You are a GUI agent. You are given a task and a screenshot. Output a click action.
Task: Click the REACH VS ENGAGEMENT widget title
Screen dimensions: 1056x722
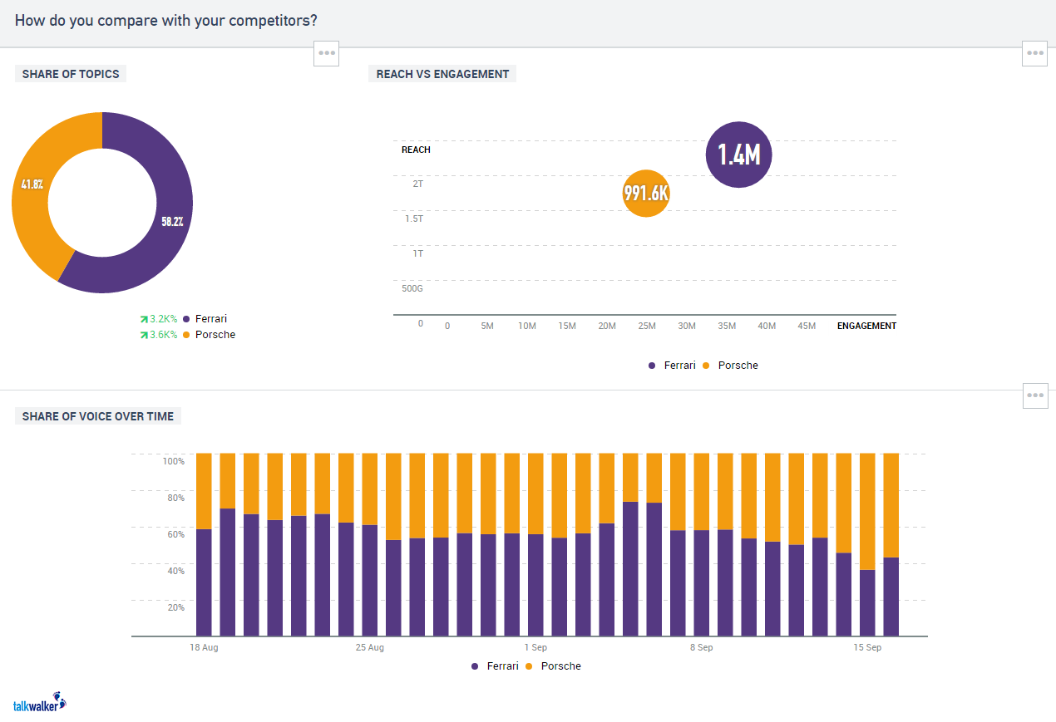tap(442, 74)
